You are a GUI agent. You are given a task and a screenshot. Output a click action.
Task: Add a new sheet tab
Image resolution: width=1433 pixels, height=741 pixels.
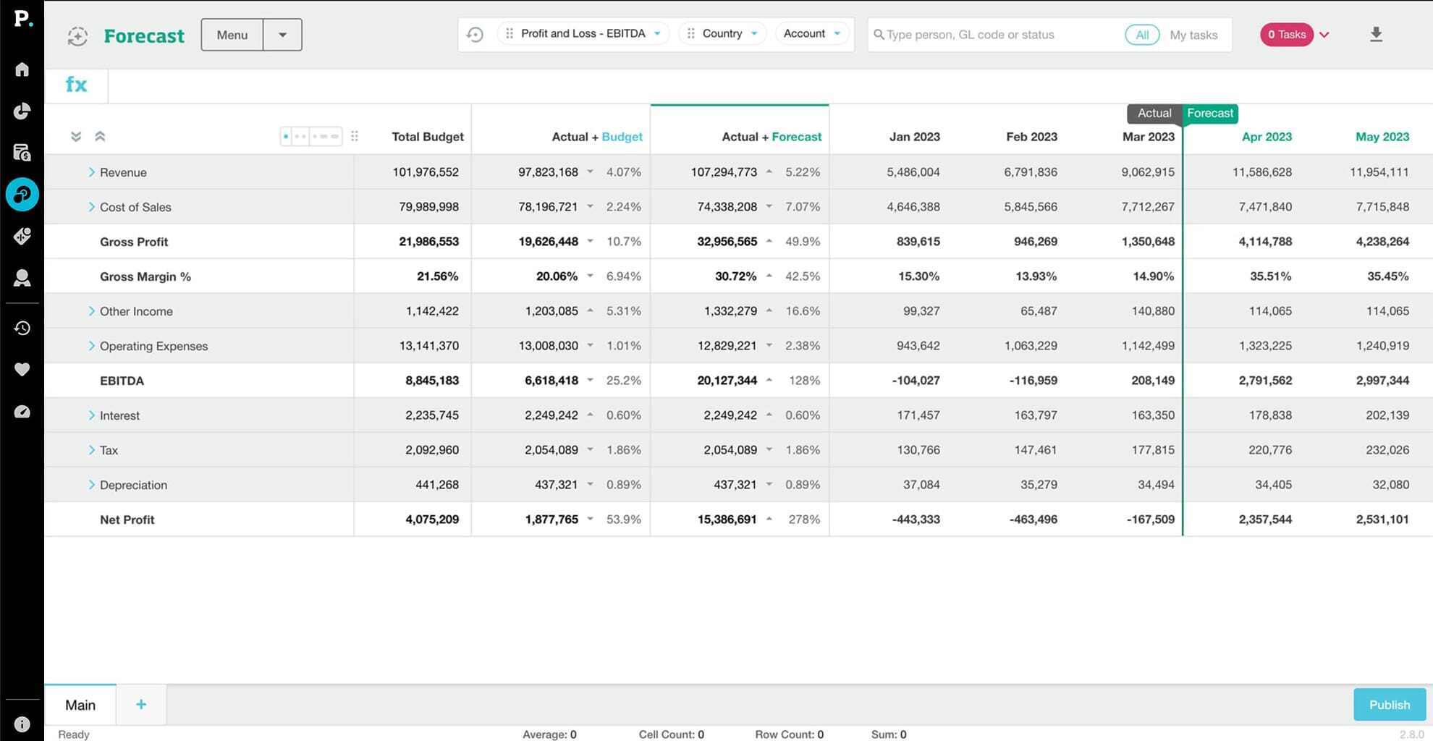point(141,705)
